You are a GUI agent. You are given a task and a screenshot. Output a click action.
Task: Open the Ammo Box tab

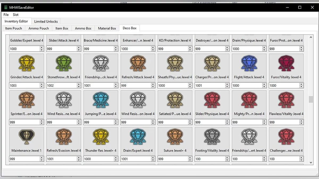click(83, 28)
